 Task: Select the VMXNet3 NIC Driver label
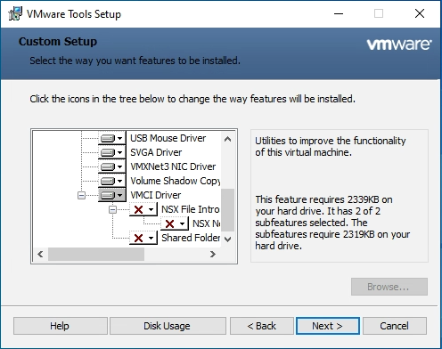[x=173, y=166]
